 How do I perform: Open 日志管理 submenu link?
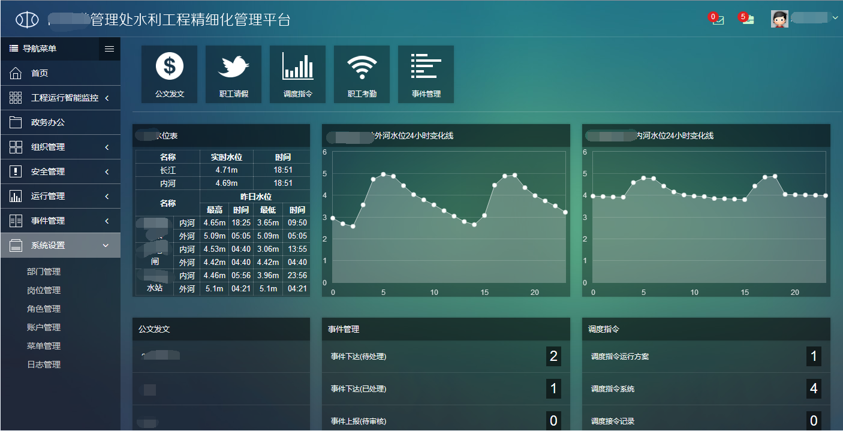pos(44,364)
